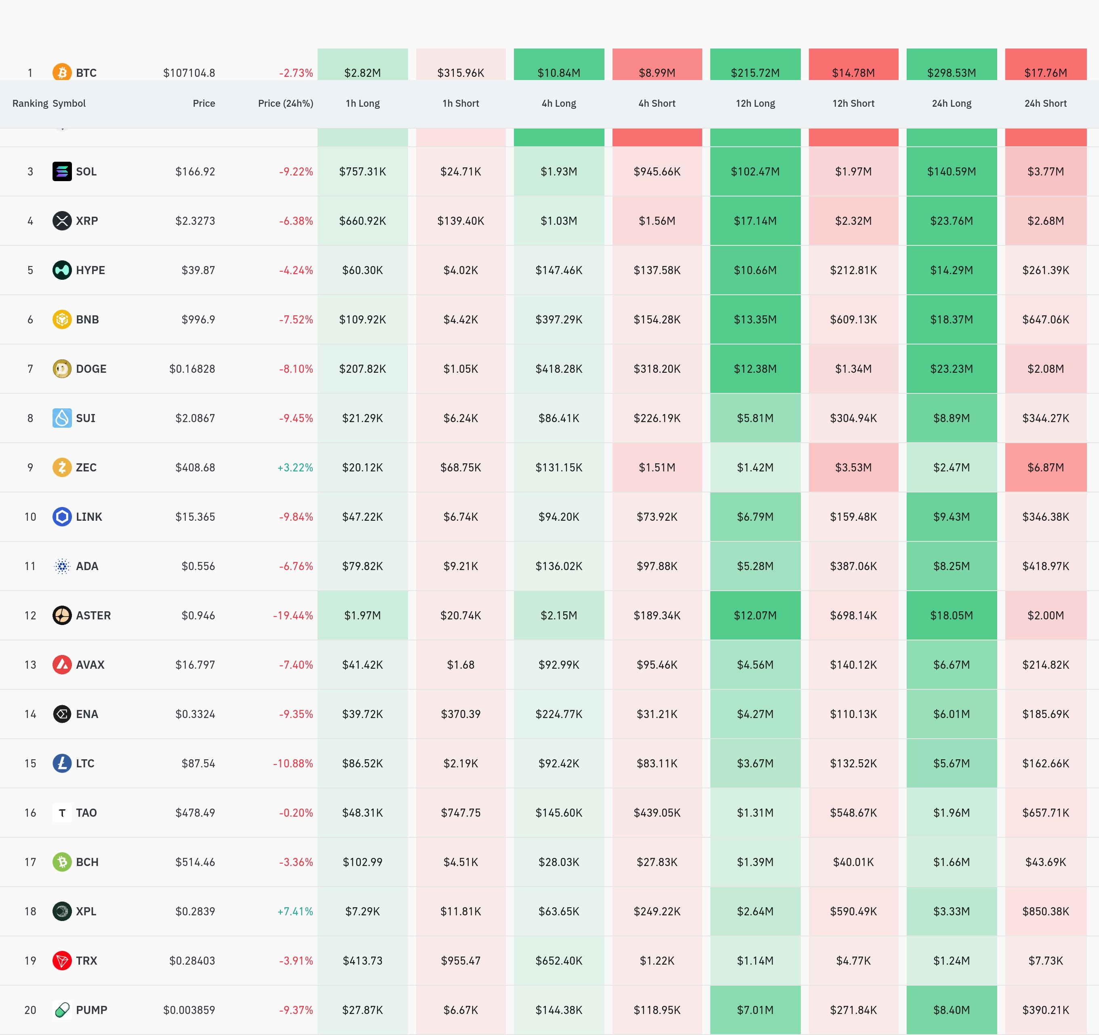Click the Zcash ZEC icon
Viewport: 1099px width, 1035px height.
click(x=62, y=467)
